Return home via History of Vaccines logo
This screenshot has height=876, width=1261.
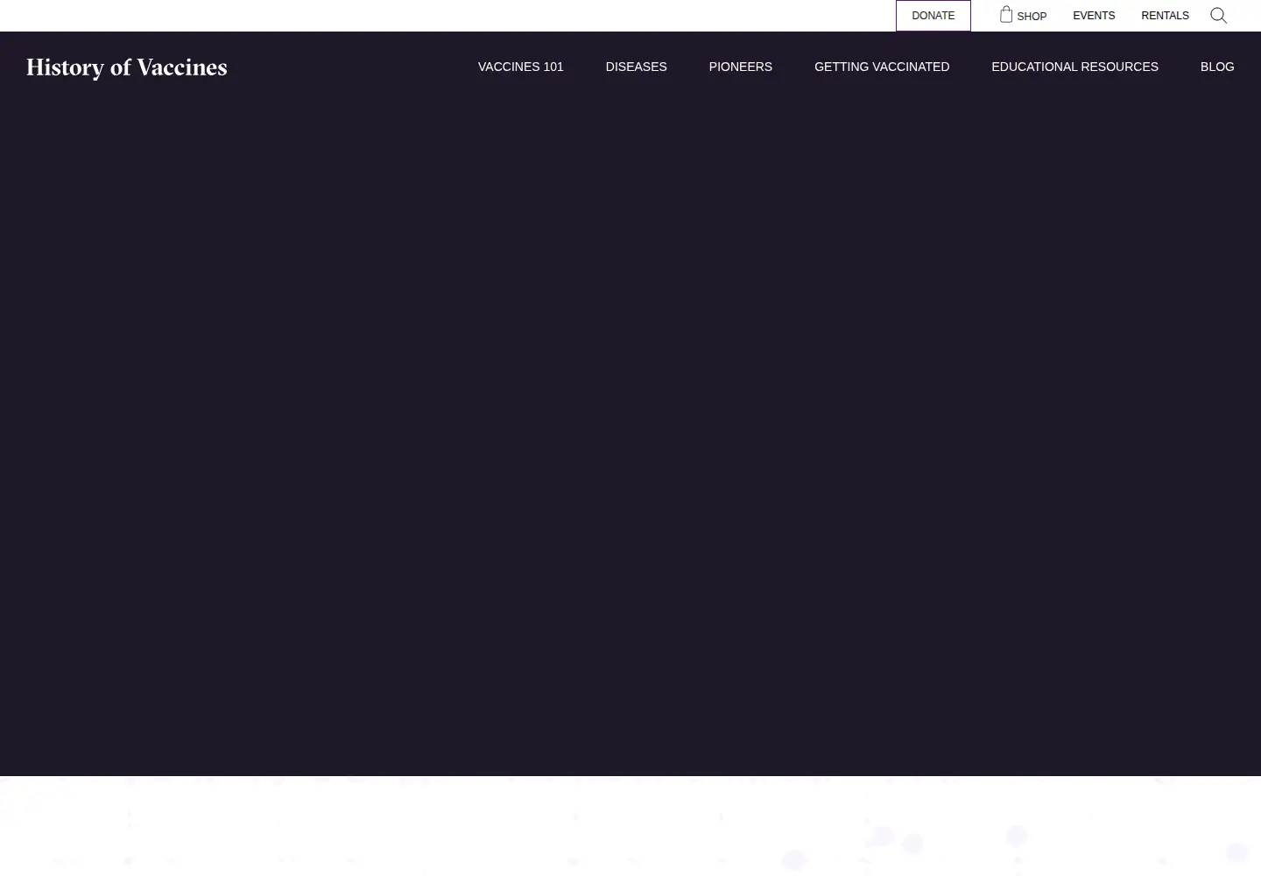[127, 67]
